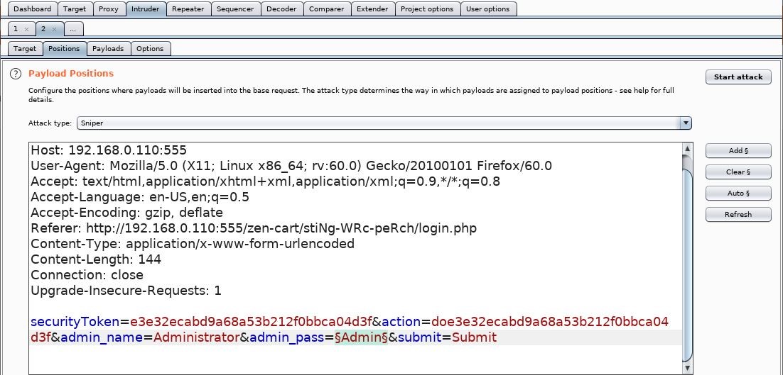Open the Attack type dropdown arrow
The width and height of the screenshot is (783, 375).
tap(686, 123)
